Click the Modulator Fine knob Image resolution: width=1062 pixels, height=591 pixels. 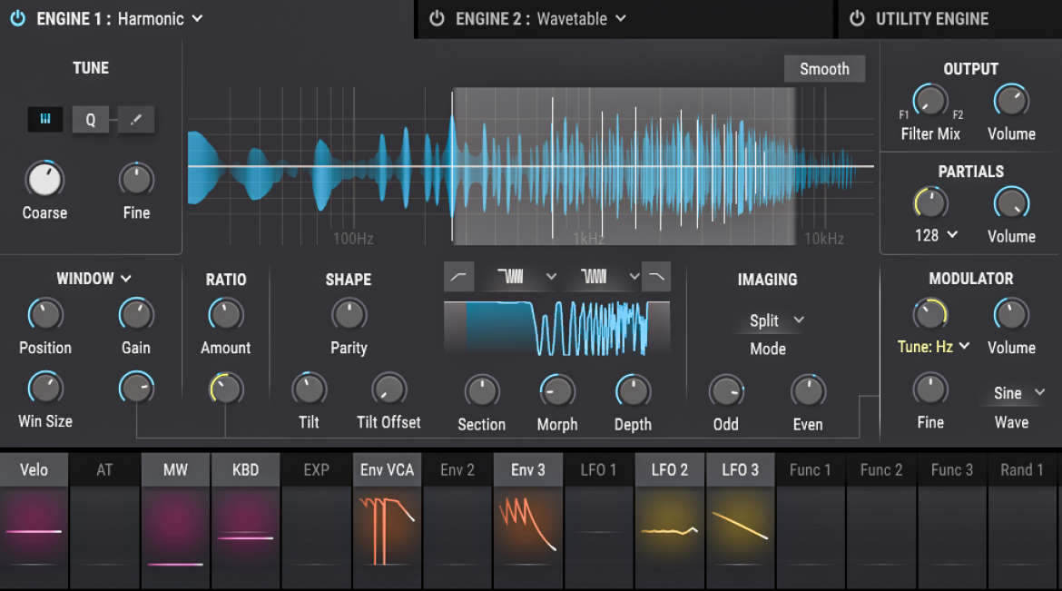click(x=930, y=389)
